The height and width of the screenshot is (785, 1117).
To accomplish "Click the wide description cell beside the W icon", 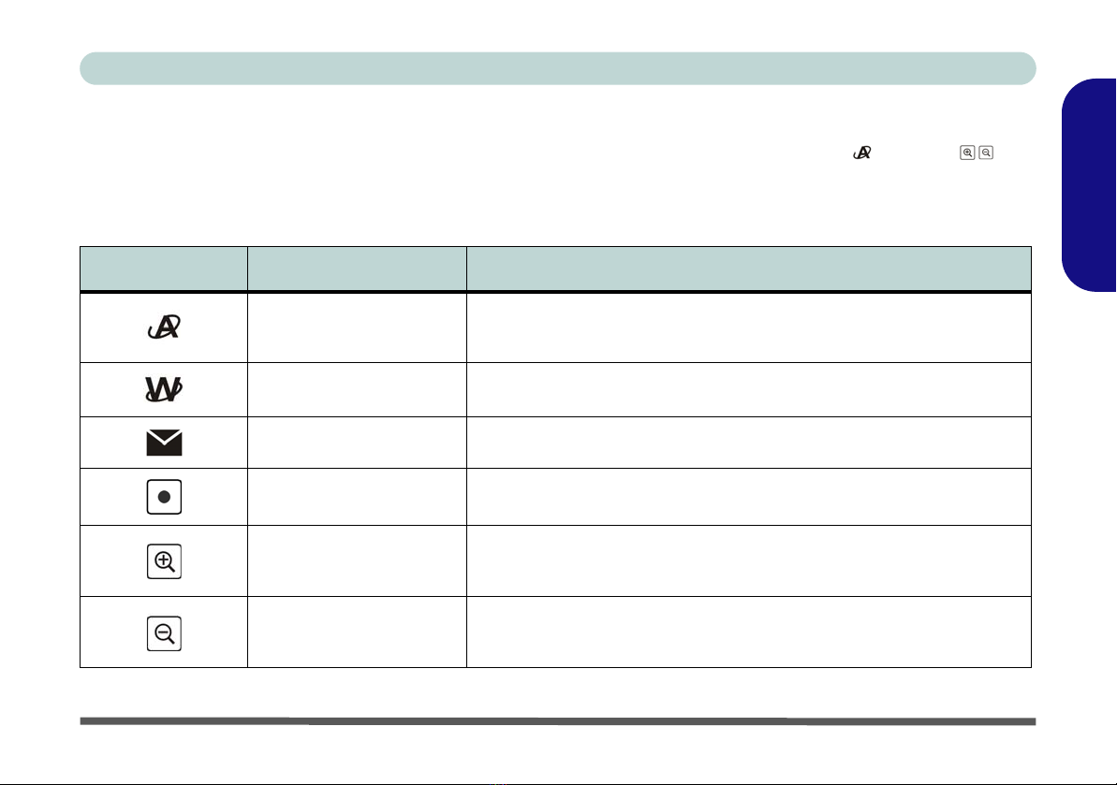I will pyautogui.click(x=749, y=390).
